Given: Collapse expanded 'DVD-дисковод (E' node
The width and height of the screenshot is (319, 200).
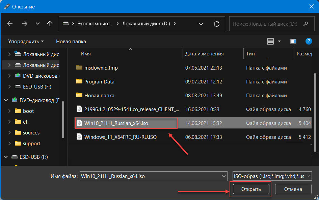Looking at the screenshot, I should pos(6,100).
